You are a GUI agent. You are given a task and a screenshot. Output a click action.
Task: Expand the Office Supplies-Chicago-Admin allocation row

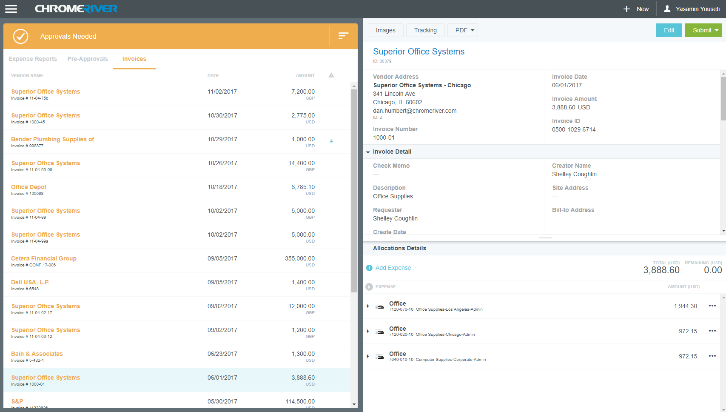click(x=368, y=331)
